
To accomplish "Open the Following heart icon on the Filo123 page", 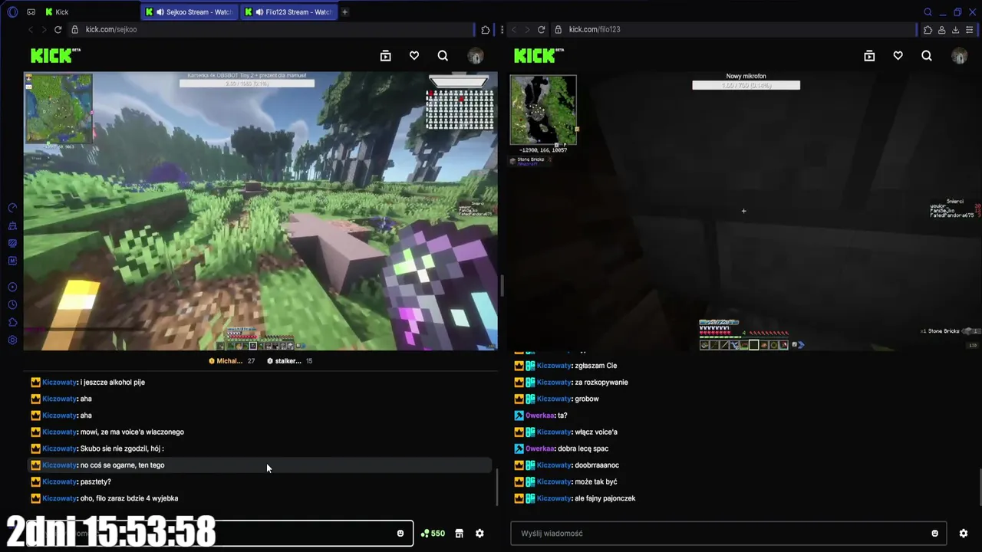I will [898, 55].
